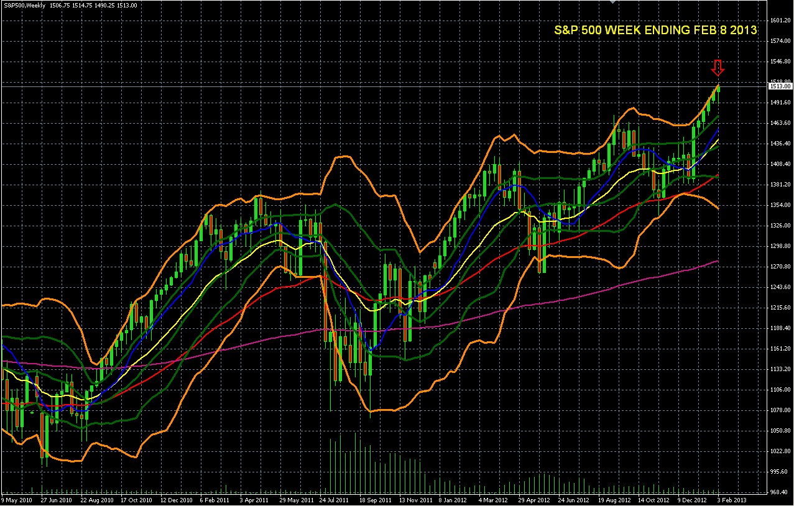
Task: Click the 17 Oct 2010 date label
Action: coord(136,499)
